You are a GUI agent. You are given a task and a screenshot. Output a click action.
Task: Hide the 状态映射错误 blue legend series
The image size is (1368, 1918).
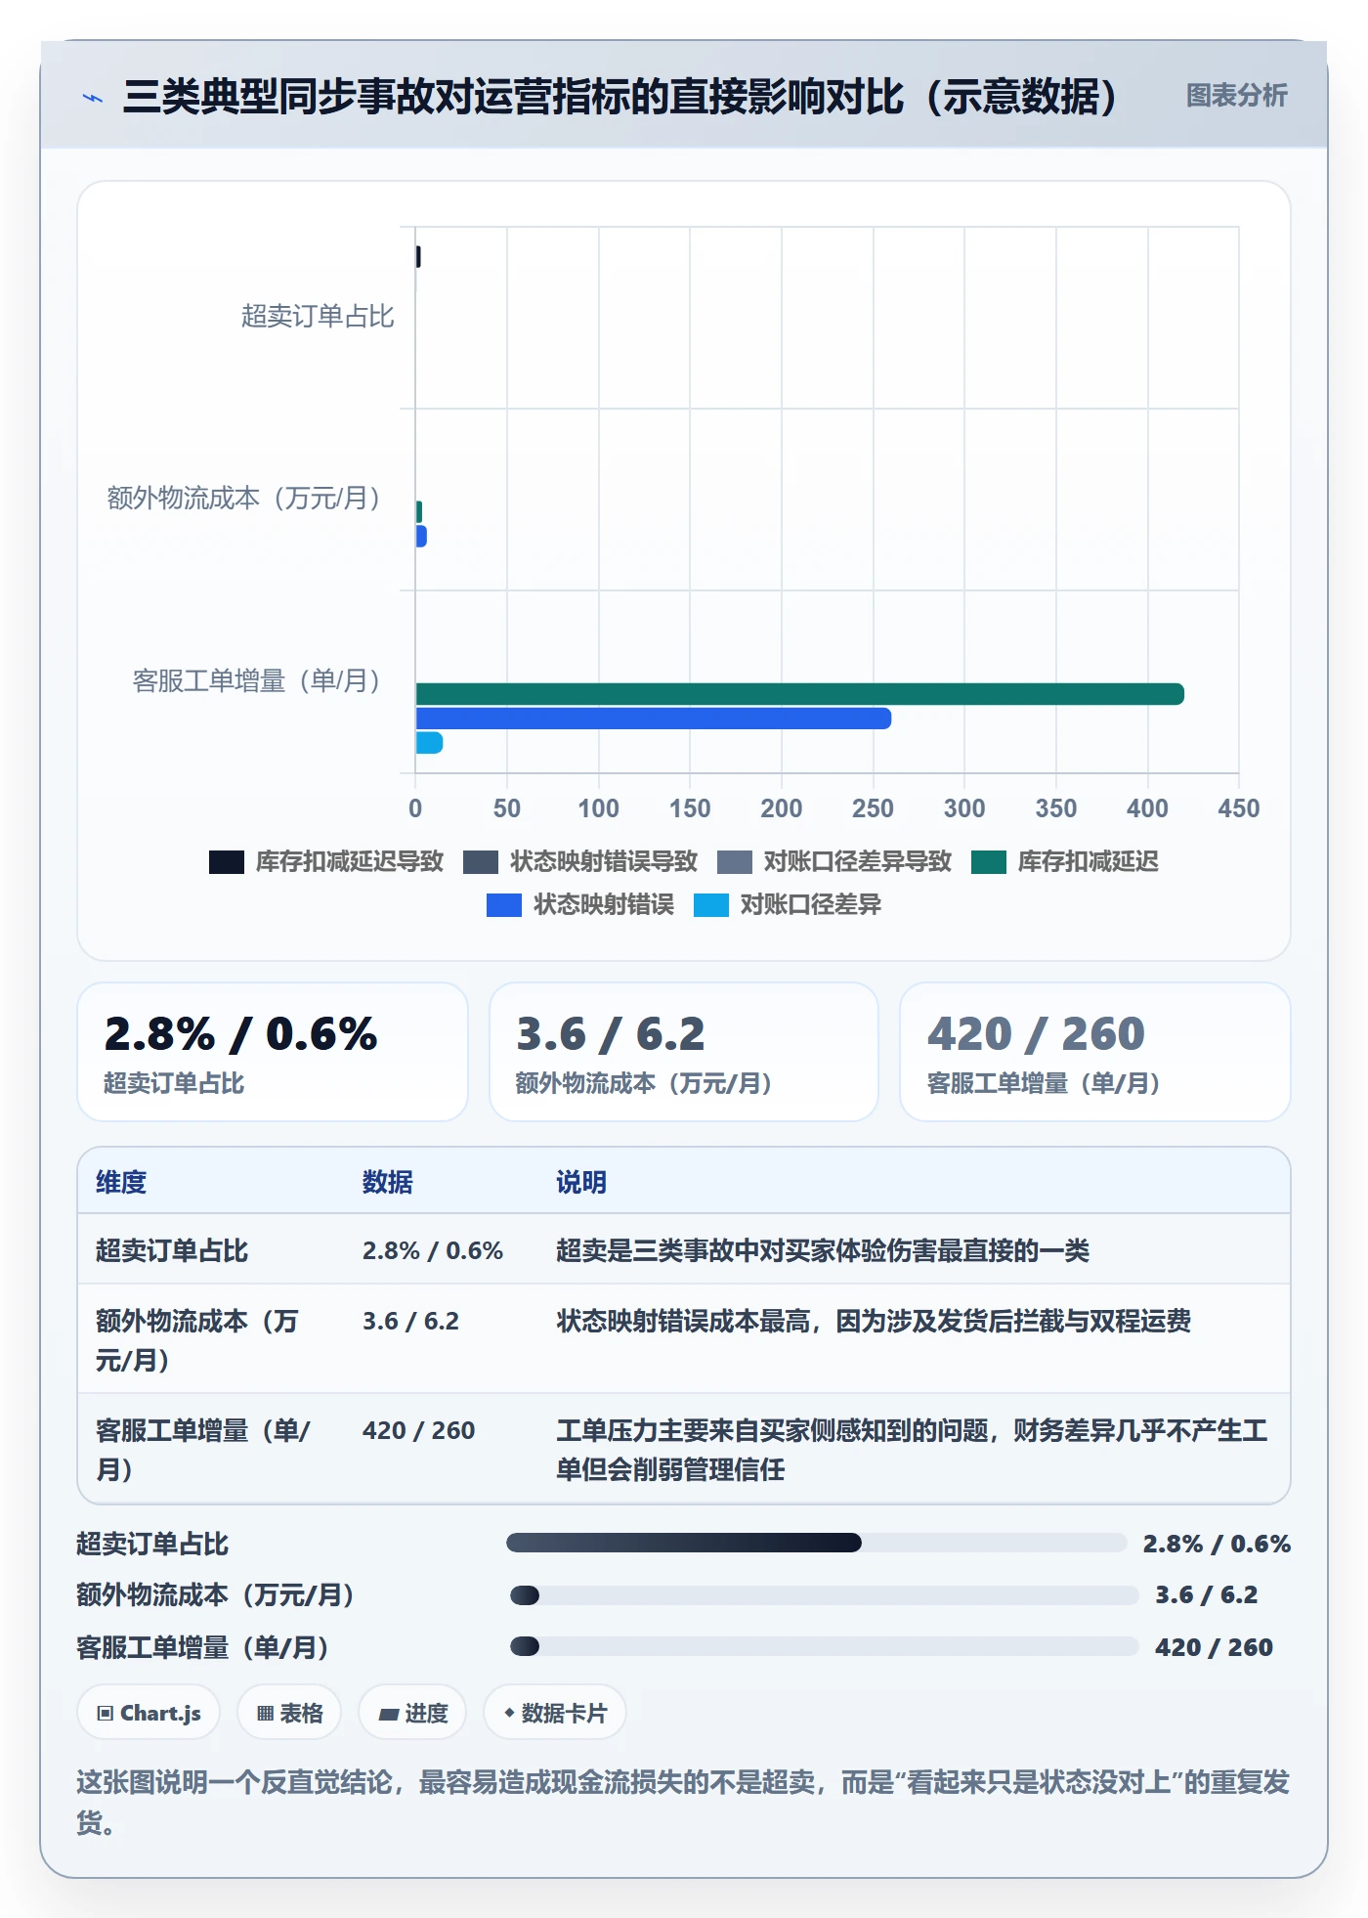tap(580, 905)
